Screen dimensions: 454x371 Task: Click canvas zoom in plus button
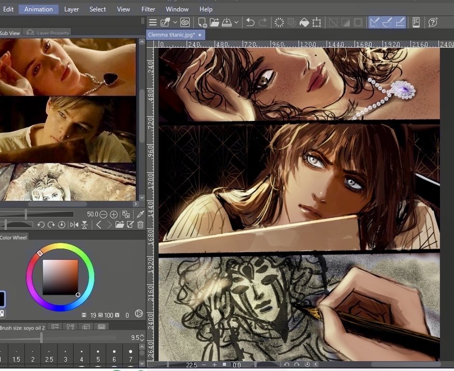point(215,365)
